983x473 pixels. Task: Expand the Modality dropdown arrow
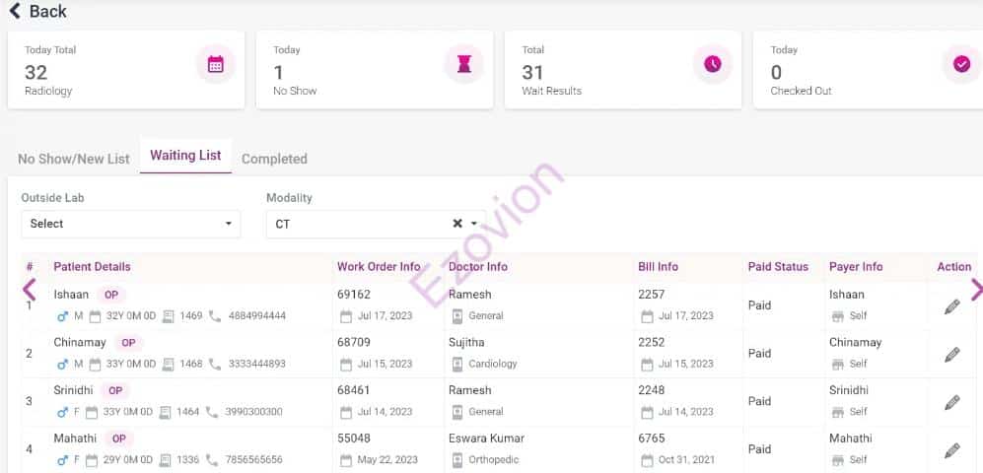point(474,224)
